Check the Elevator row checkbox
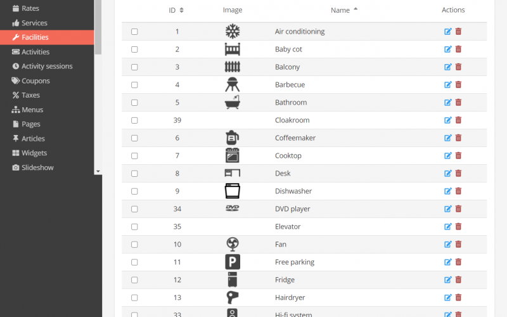Screen dimensions: 507x317 tap(134, 227)
